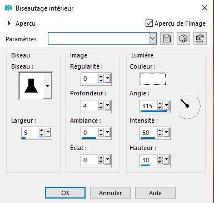Click the OK button
The height and width of the screenshot is (203, 214).
pos(65,193)
